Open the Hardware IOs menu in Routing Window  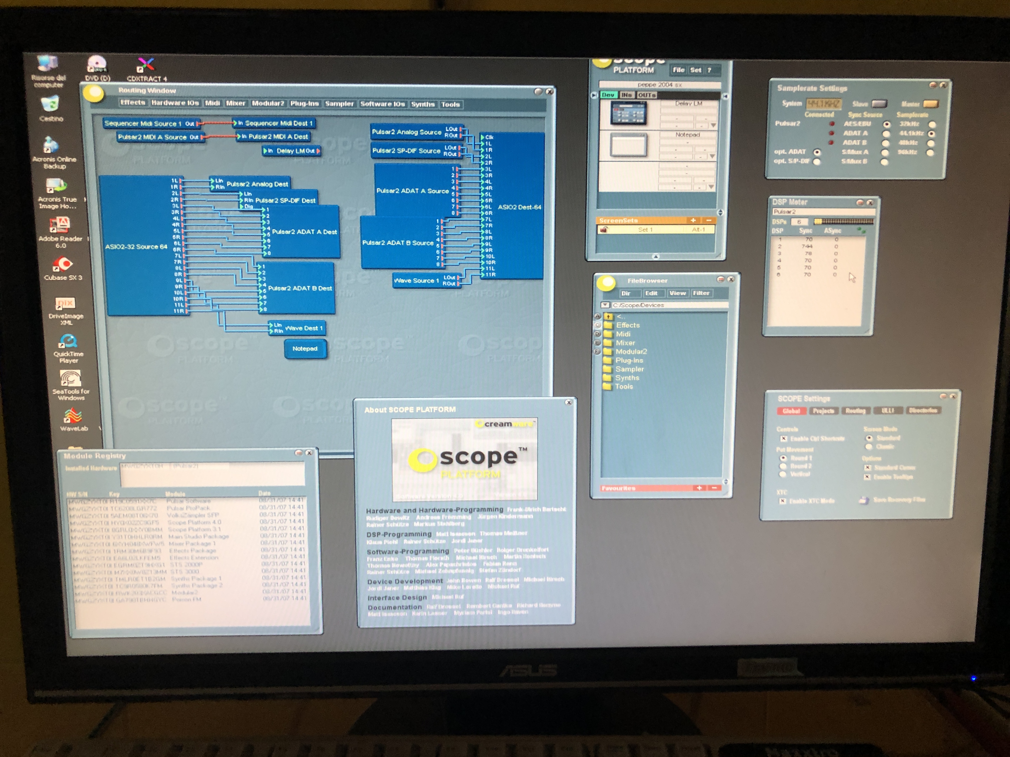pos(175,103)
